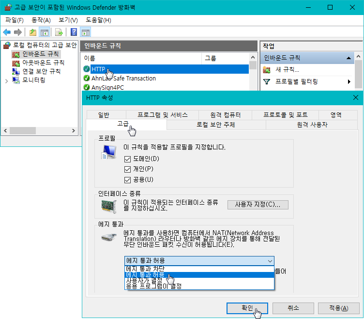Viewport: 364px width, 319px height.
Task: Close the HTTP 속성 dialog
Action: pos(355,97)
